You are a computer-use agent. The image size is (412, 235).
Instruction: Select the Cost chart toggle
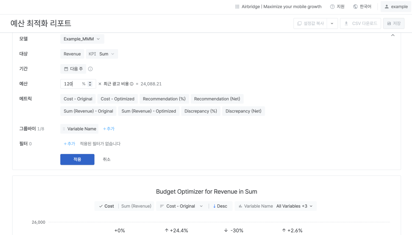(x=107, y=206)
